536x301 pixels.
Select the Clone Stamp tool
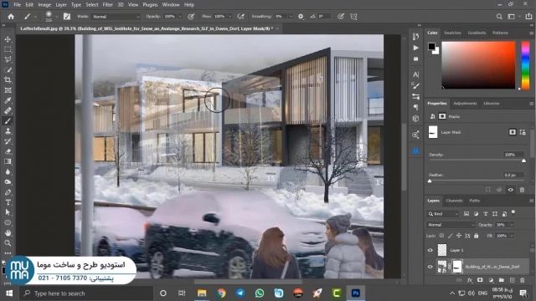pos(8,131)
